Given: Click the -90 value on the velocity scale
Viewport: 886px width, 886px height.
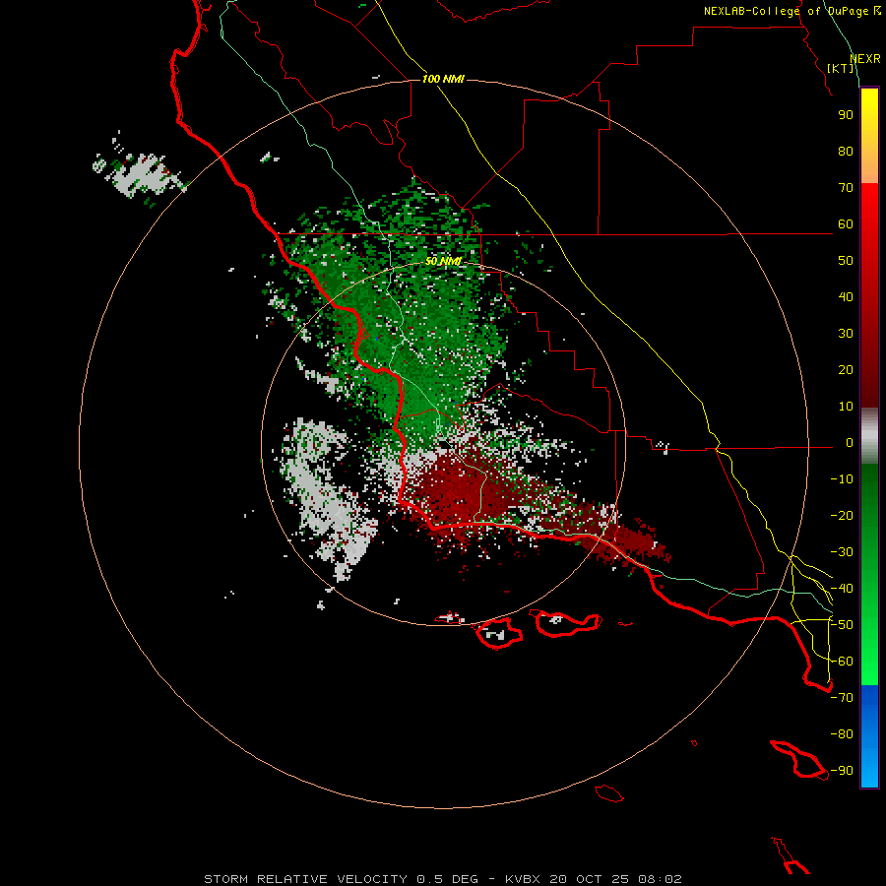Looking at the screenshot, I should point(842,771).
